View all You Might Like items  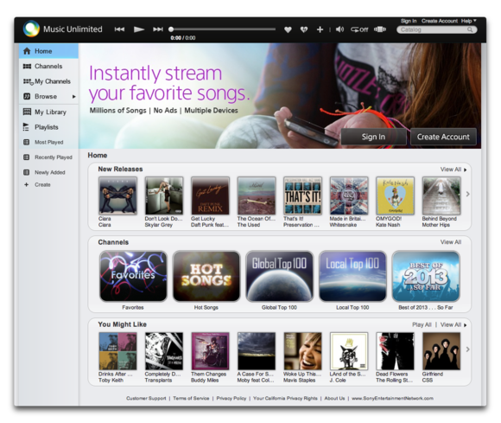pos(453,324)
